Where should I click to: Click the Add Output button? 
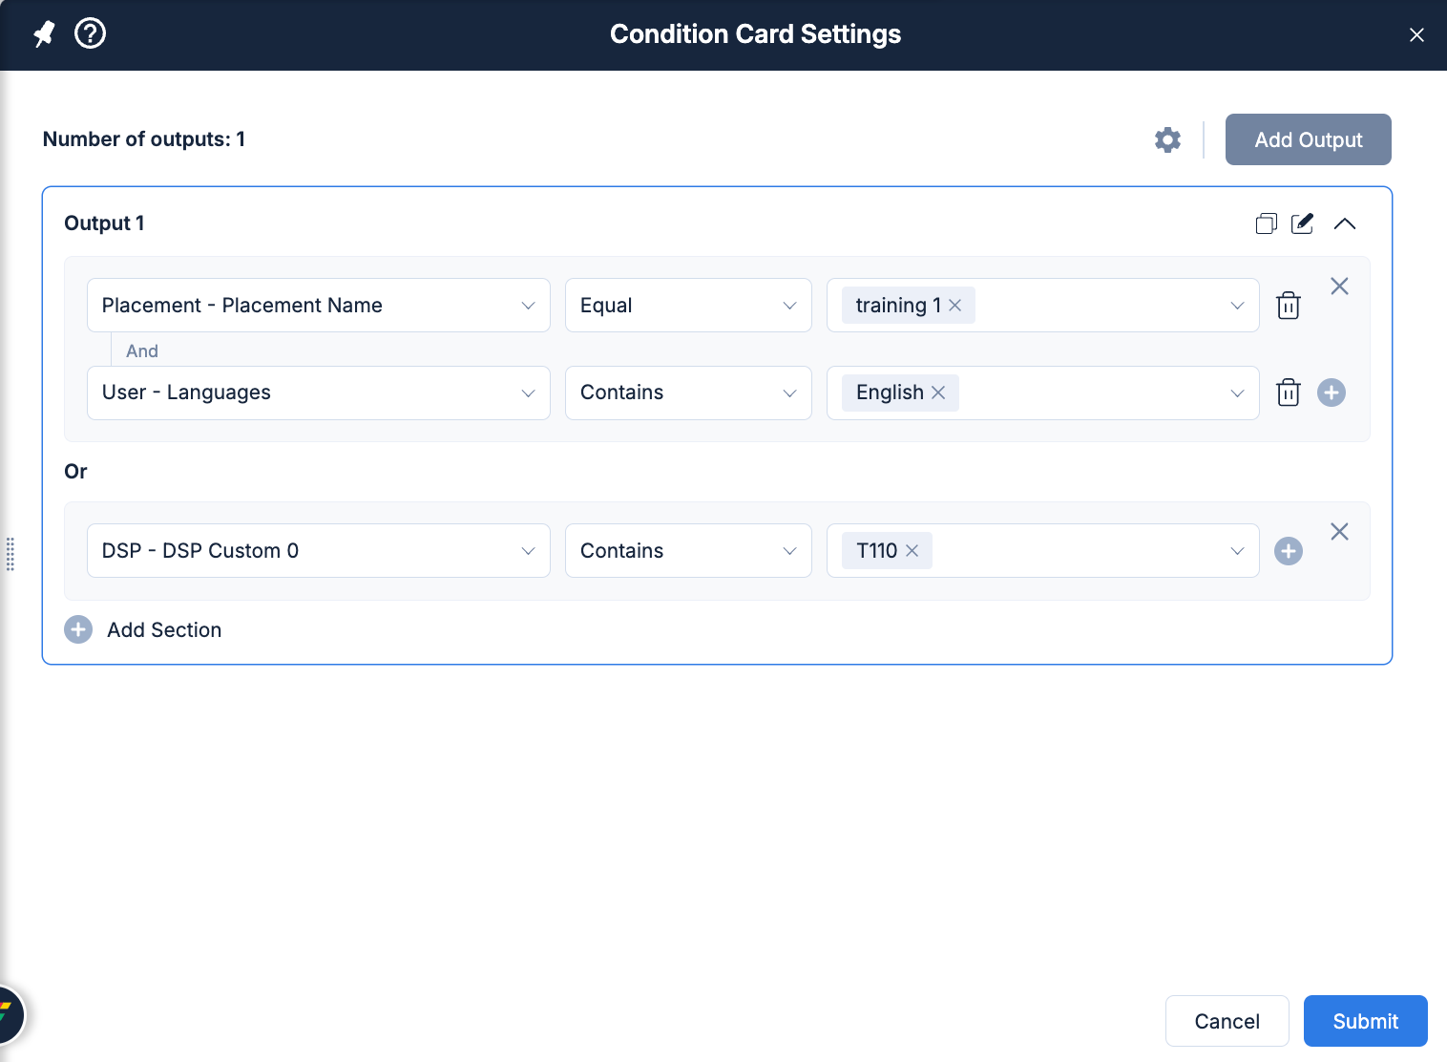tap(1309, 139)
